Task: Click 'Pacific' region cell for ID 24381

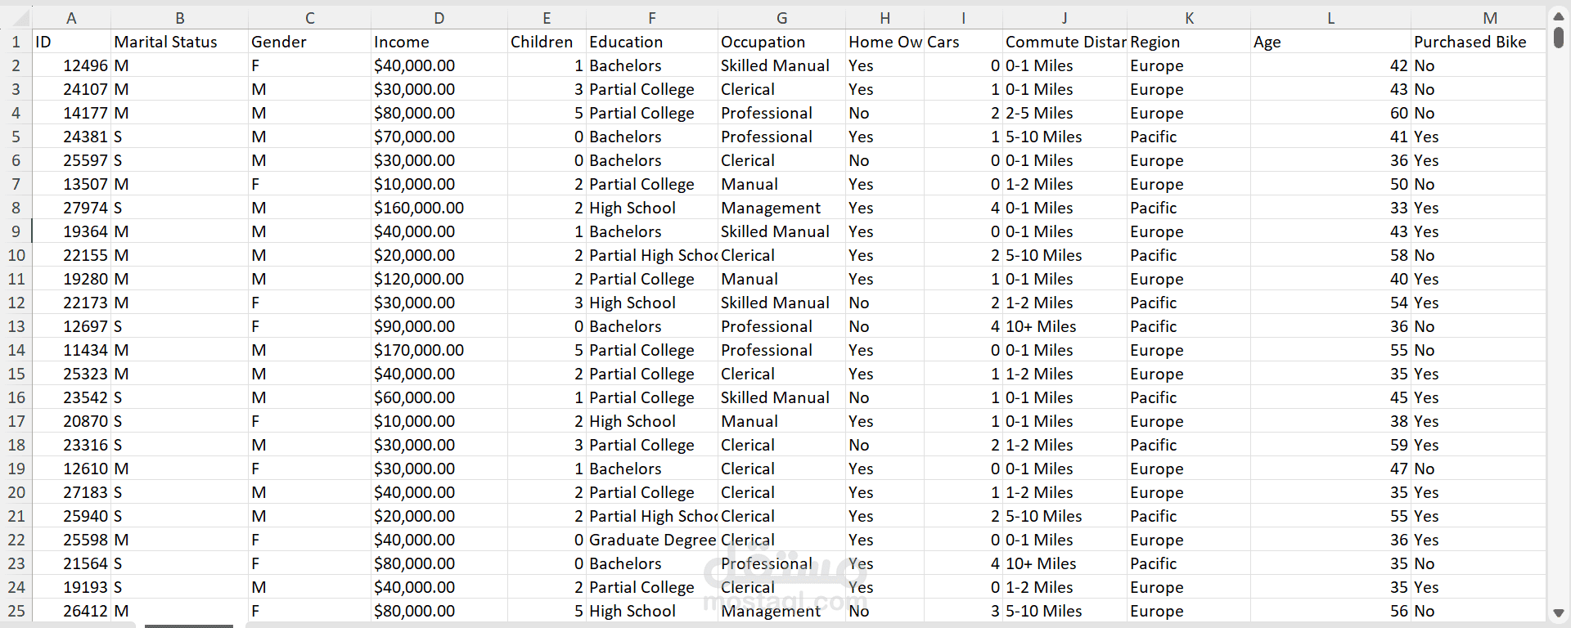Action: coord(1189,137)
